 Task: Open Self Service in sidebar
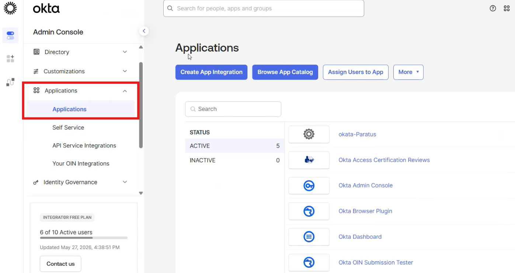click(x=68, y=127)
